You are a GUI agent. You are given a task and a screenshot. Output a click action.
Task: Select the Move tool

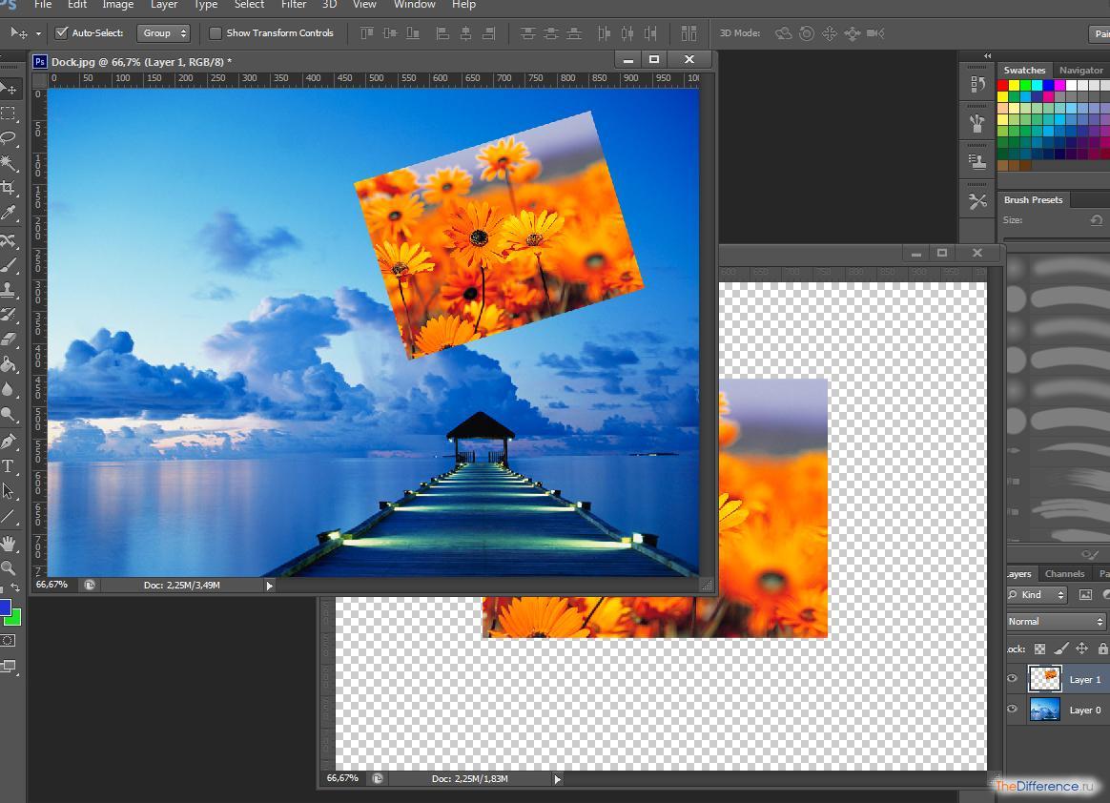(x=11, y=88)
